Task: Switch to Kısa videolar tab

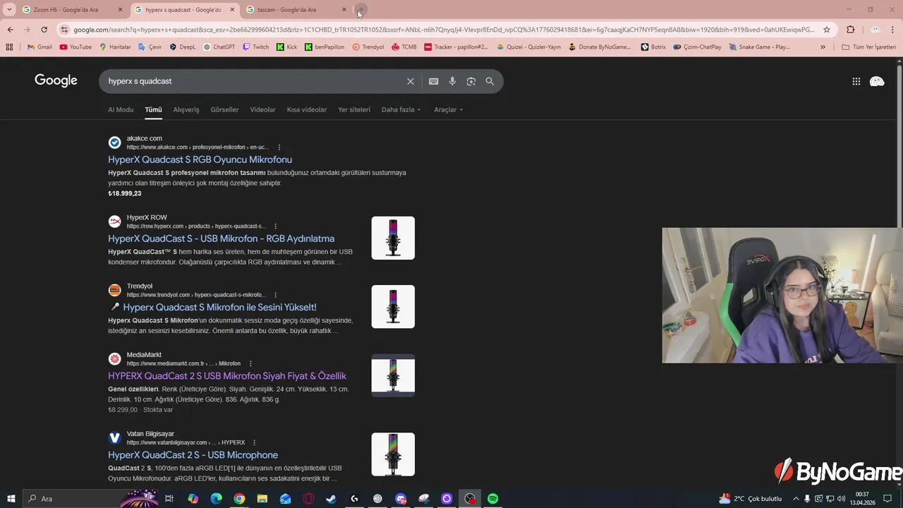Action: pyautogui.click(x=307, y=110)
